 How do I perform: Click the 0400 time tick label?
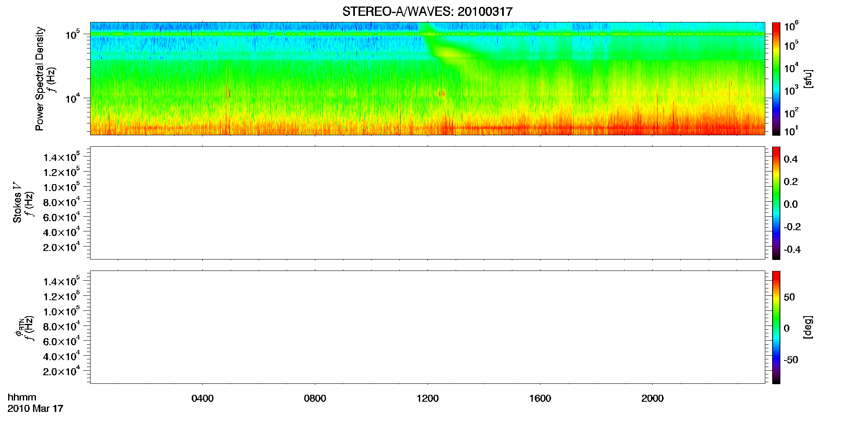click(x=202, y=398)
